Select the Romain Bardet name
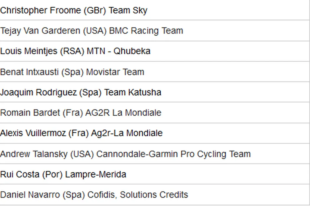 click(30, 113)
